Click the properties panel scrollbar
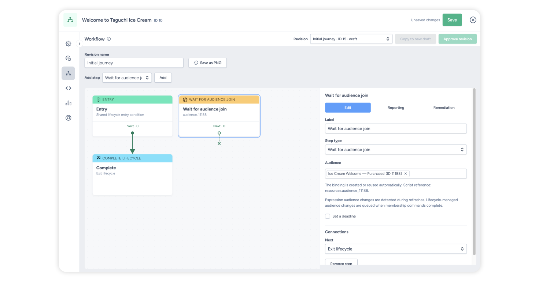539x282 pixels. pyautogui.click(x=475, y=172)
